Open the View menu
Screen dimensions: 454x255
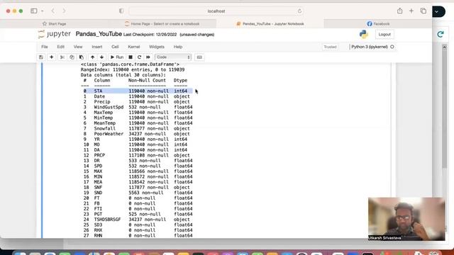(78, 47)
